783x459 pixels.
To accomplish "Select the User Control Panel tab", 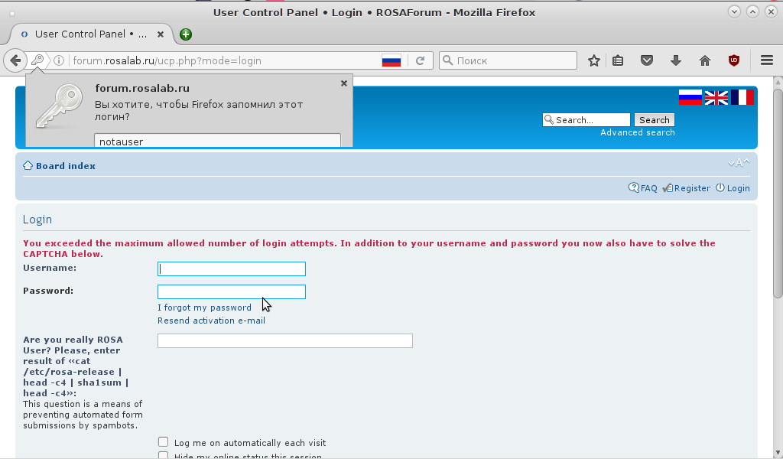I will 92,34.
